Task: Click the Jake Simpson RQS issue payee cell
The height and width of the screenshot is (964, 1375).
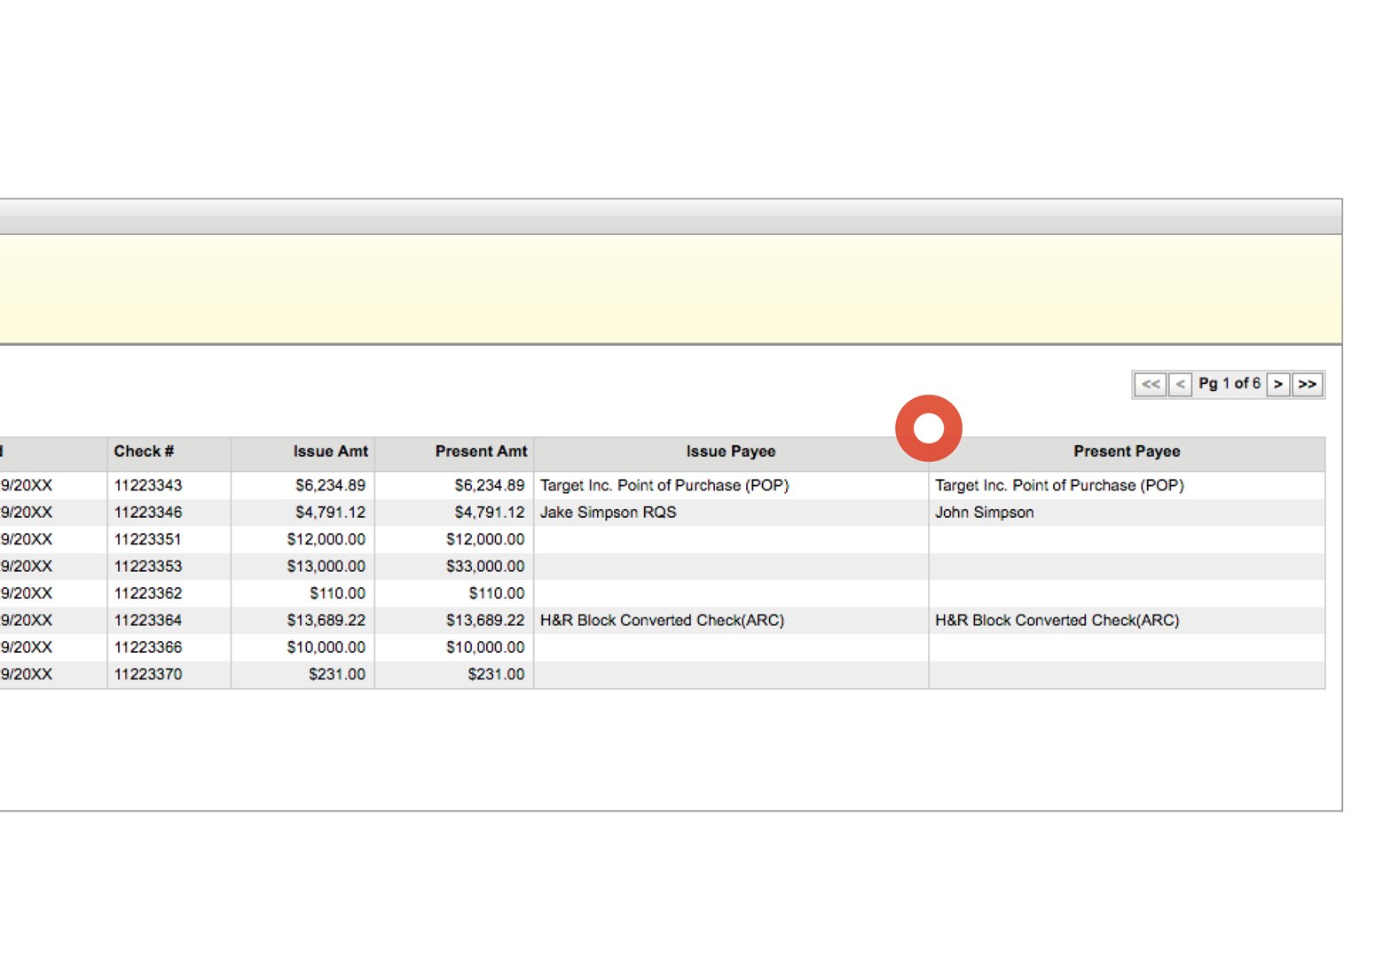Action: [607, 512]
